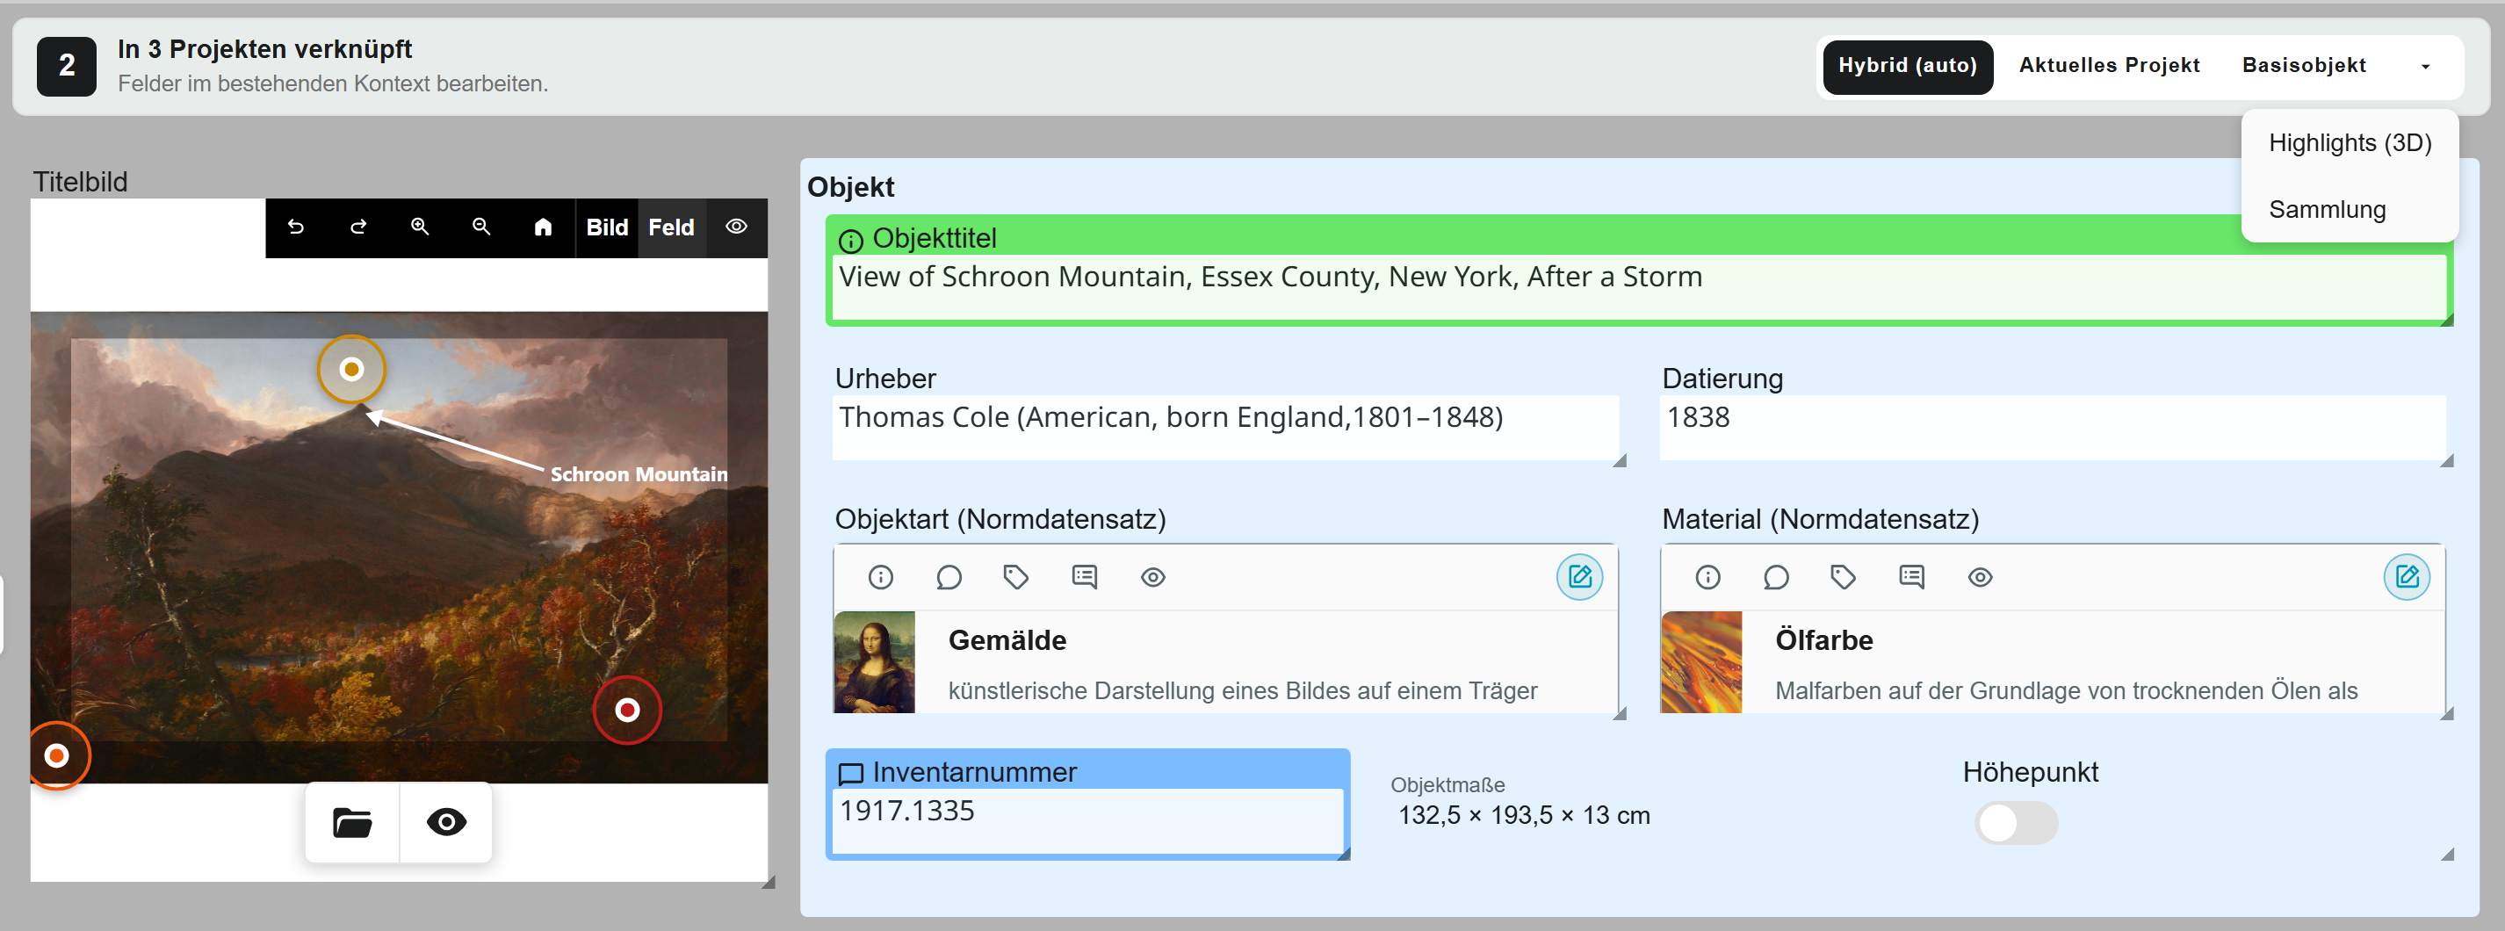The height and width of the screenshot is (931, 2505).
Task: Edit the Objektart record with pencil button
Action: pos(1579,577)
